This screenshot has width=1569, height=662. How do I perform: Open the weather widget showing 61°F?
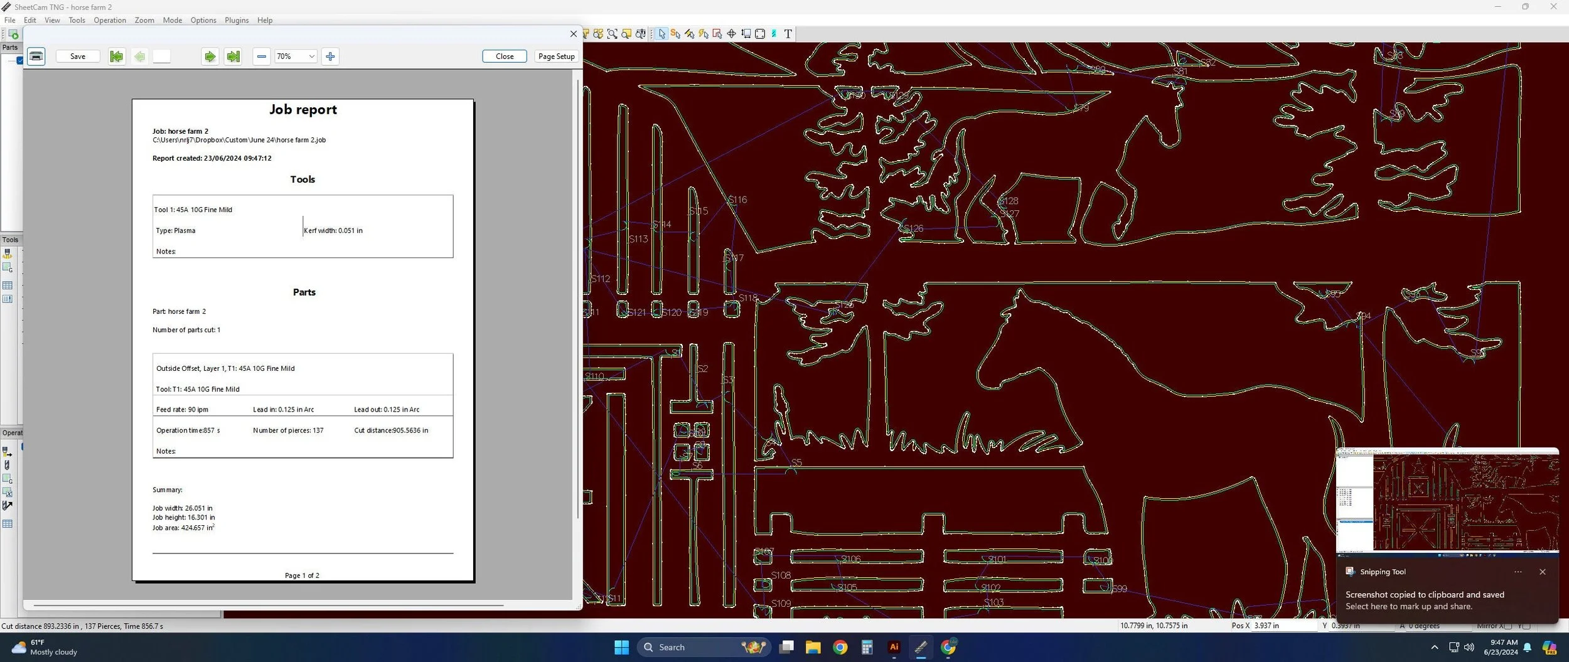pyautogui.click(x=44, y=648)
